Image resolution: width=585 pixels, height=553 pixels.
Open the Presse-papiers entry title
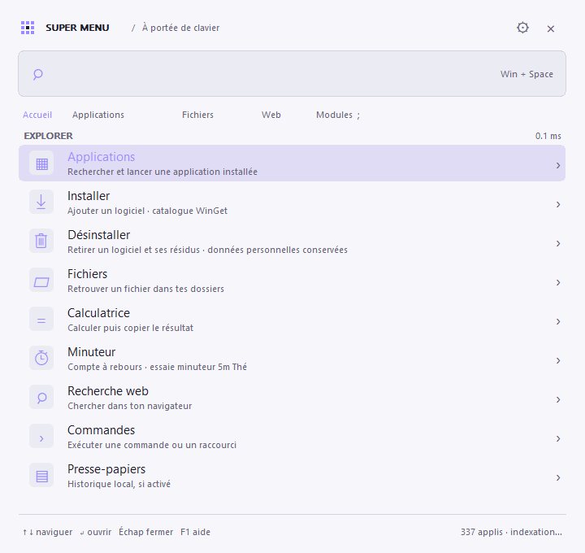tap(106, 469)
